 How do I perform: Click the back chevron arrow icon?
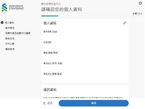coord(44,103)
